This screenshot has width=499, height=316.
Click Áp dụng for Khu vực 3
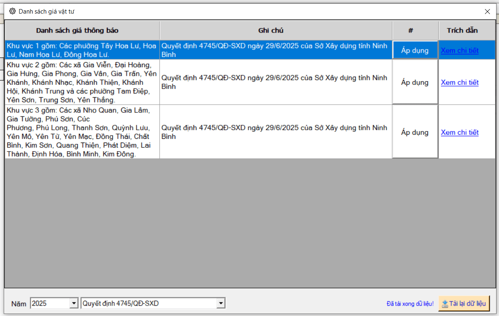[x=415, y=132]
